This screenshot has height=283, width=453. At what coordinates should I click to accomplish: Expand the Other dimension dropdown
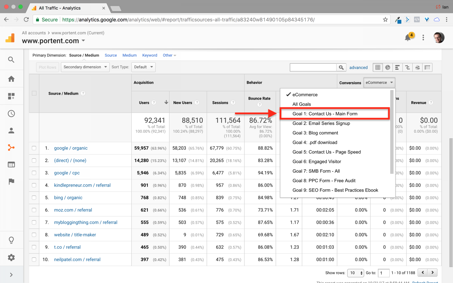click(x=169, y=55)
